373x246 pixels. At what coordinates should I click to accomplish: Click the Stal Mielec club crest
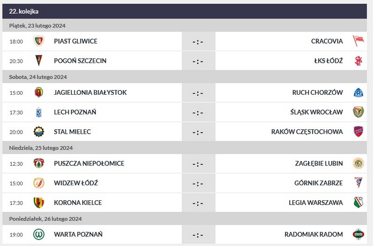[x=38, y=132]
